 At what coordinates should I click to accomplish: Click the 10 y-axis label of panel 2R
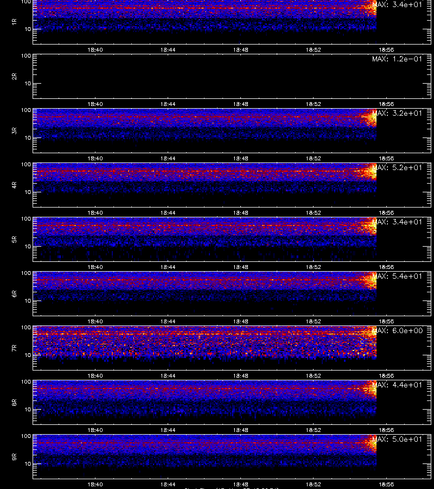28,83
